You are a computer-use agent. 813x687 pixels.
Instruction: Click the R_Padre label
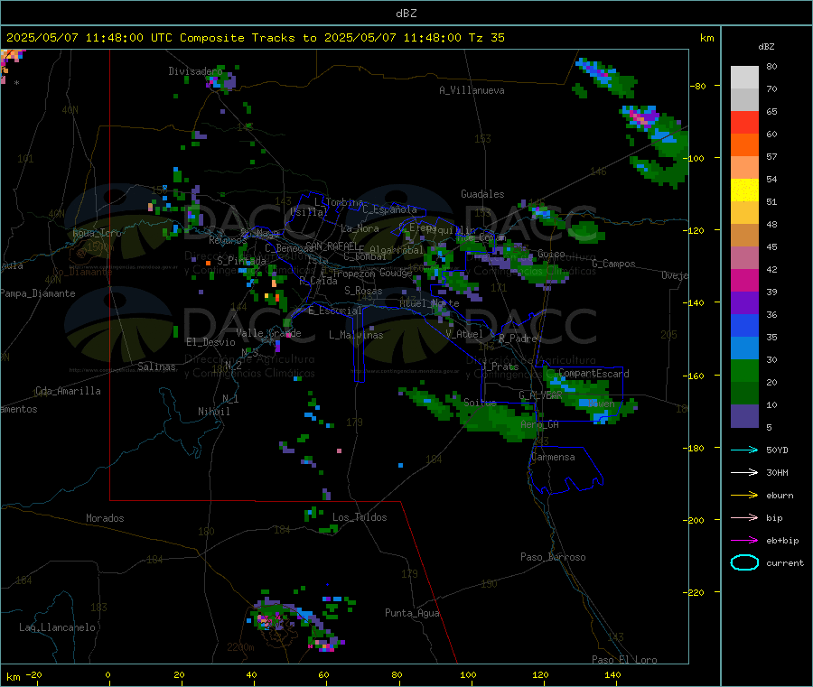518,339
